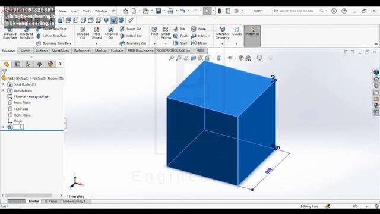Switch to the Sheet Metal tab
Image resolution: width=380 pixels, height=214 pixels.
[x=61, y=51]
